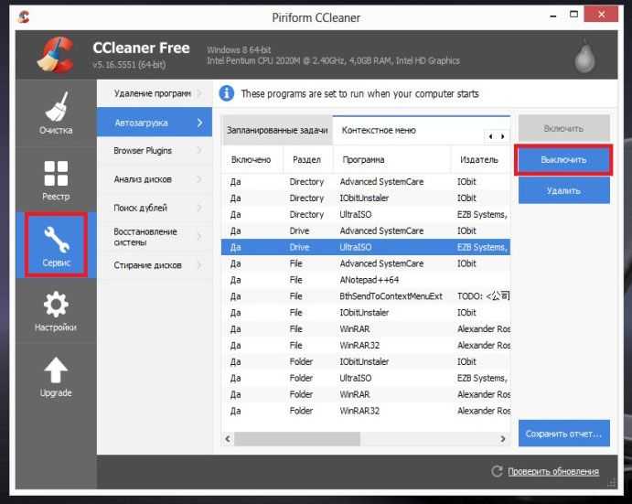This screenshot has height=504, width=632.
Task: Click the pear Piriform icon
Action: coord(584,57)
